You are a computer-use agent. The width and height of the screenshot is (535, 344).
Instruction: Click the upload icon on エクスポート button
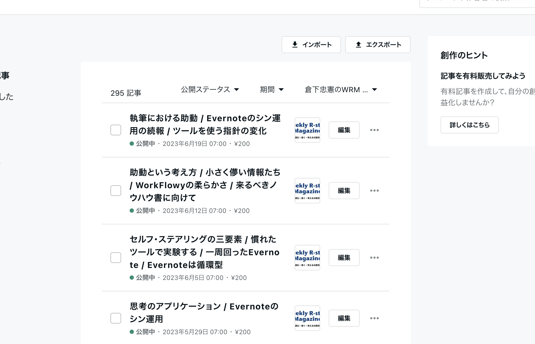point(359,44)
